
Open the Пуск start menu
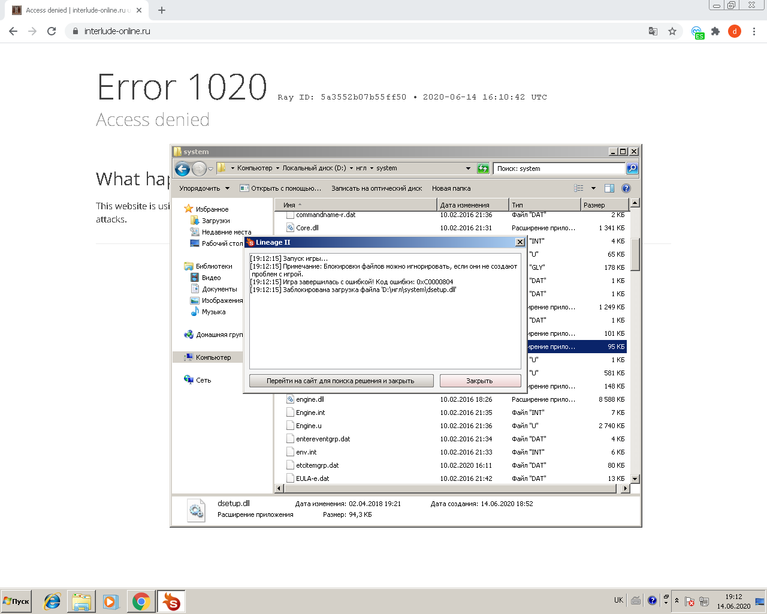pyautogui.click(x=16, y=601)
